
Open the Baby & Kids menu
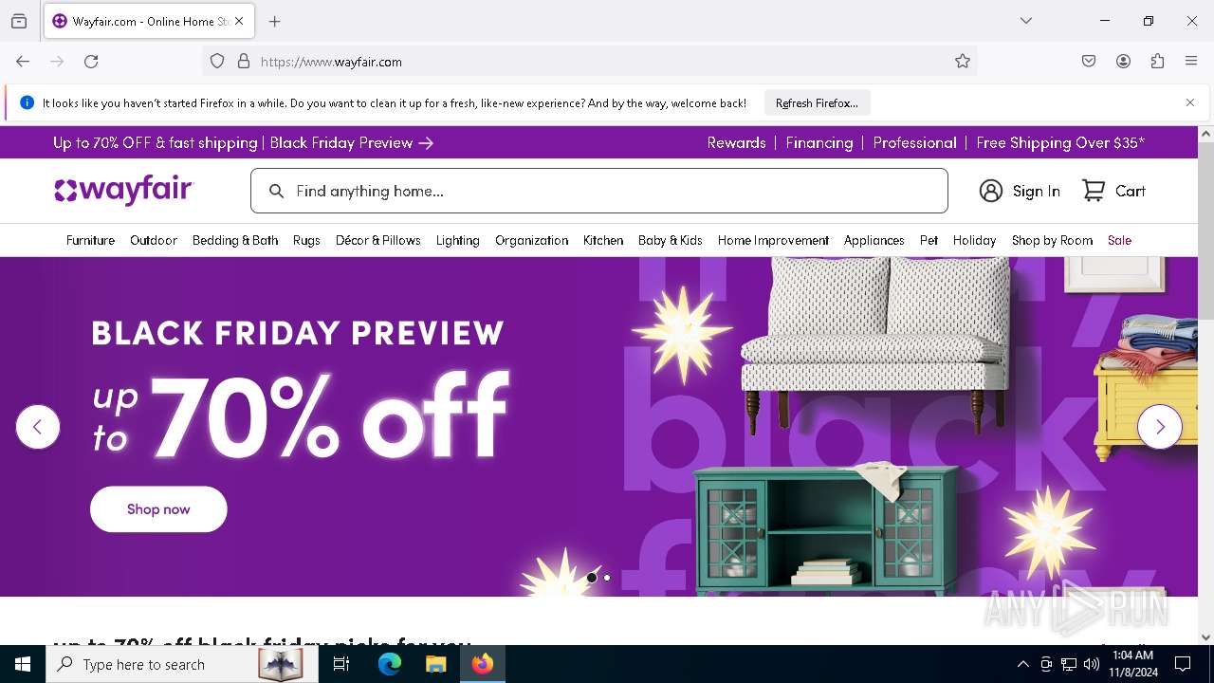(671, 241)
